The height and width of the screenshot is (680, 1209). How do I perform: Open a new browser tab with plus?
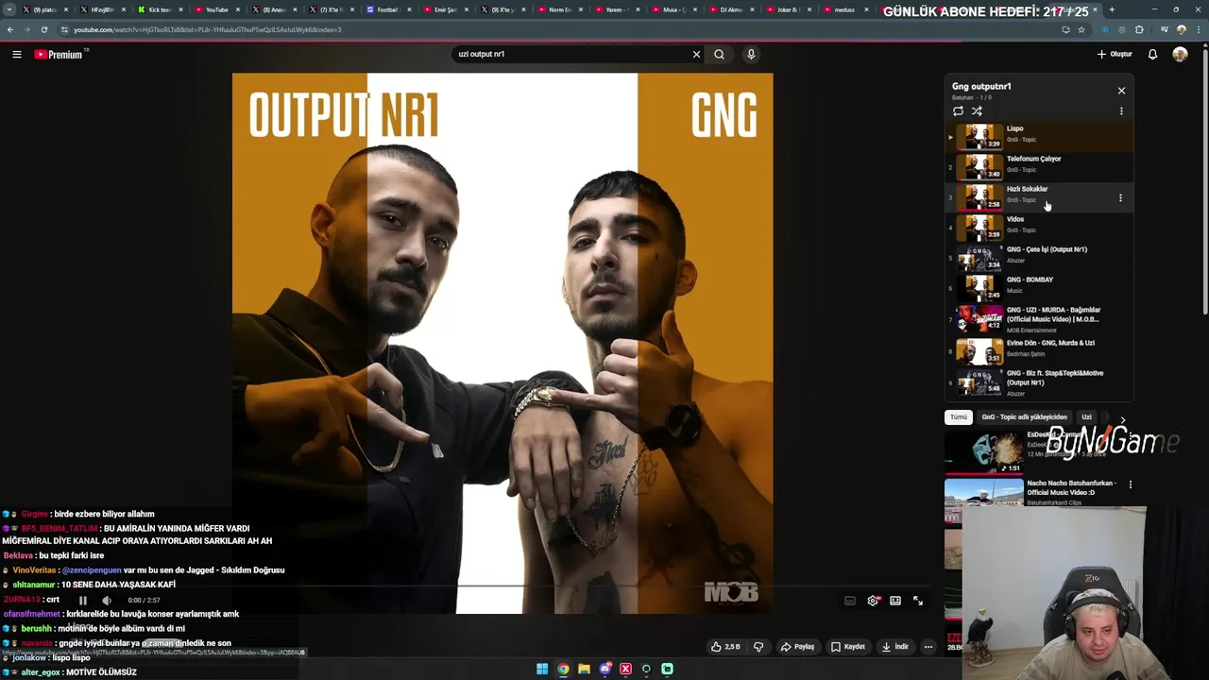(1112, 9)
